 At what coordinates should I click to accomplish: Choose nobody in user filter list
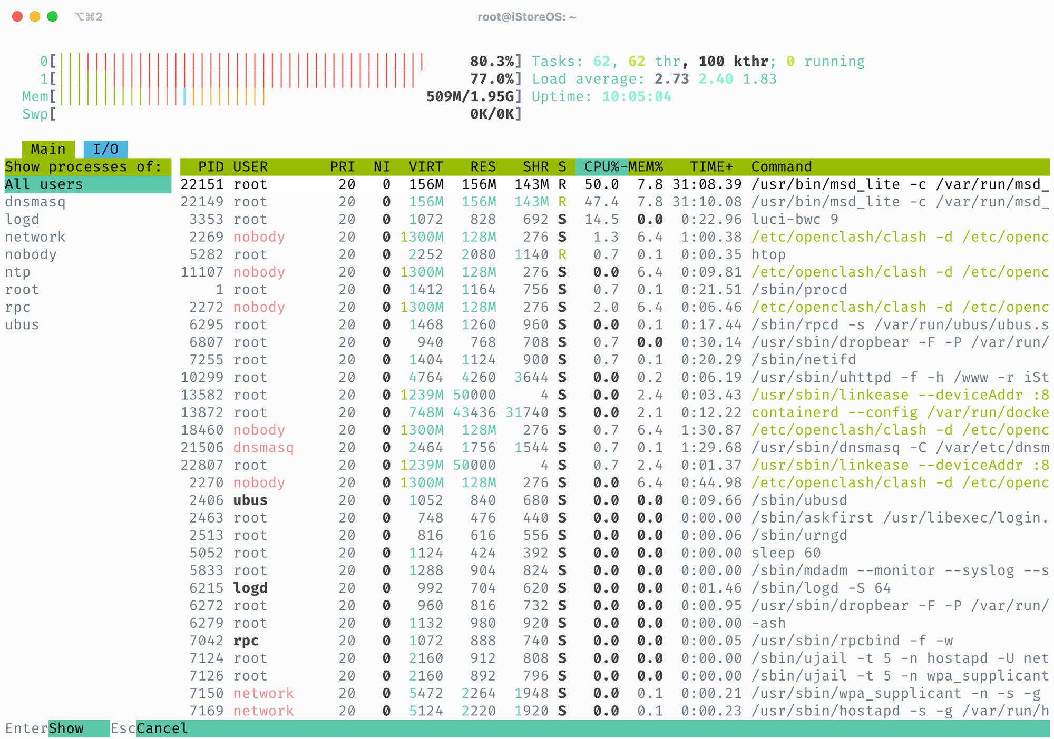point(31,254)
